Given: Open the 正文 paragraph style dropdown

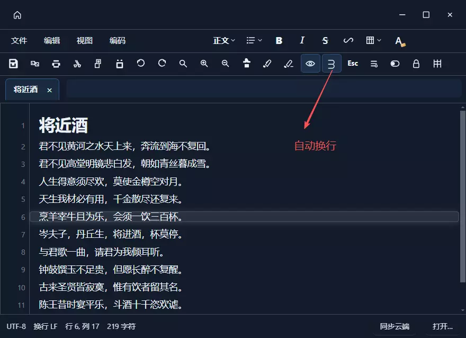Looking at the screenshot, I should (x=224, y=40).
